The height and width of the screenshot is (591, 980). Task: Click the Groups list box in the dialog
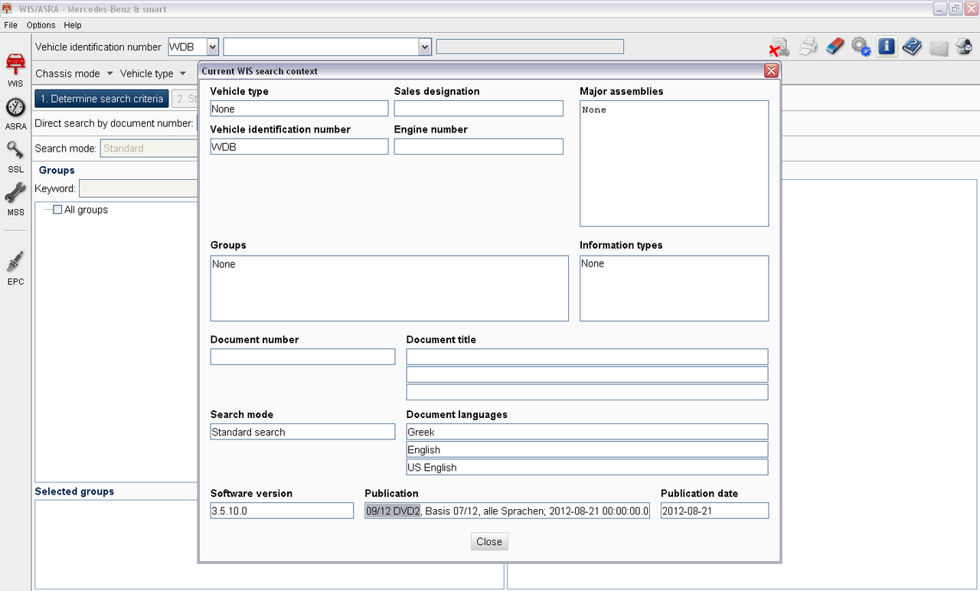[389, 288]
